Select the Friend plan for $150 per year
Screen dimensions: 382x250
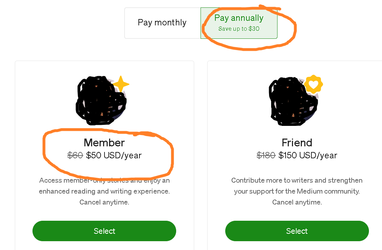(297, 231)
